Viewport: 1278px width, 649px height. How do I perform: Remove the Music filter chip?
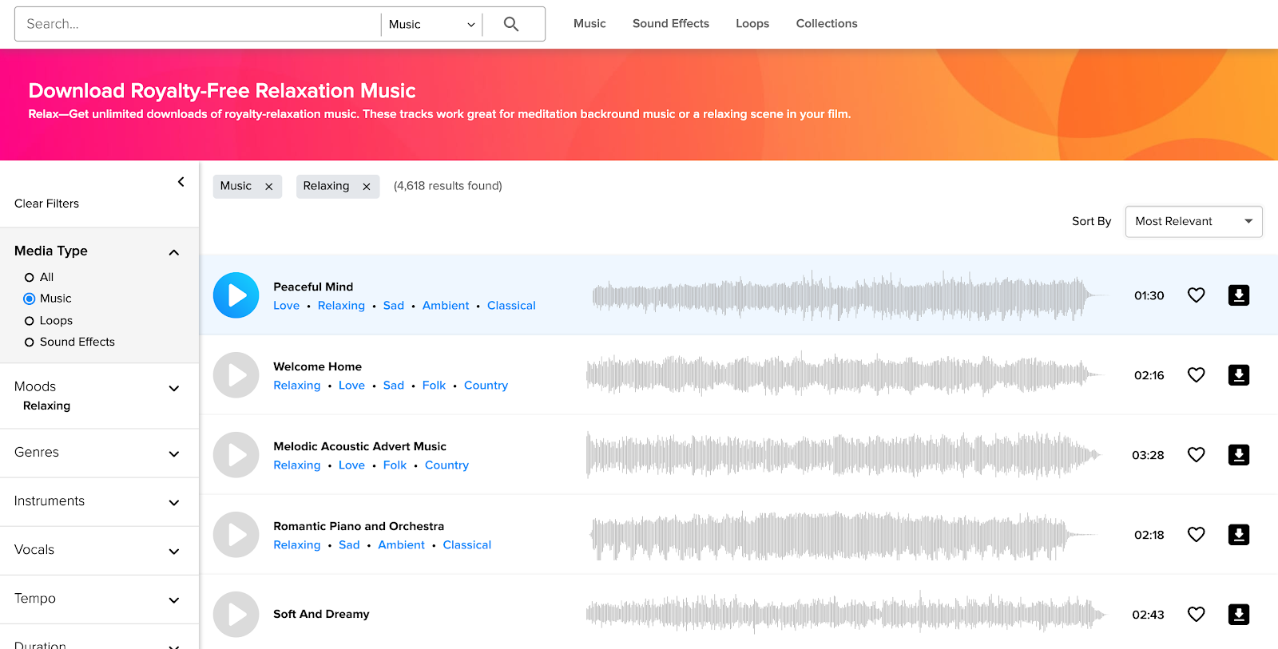click(x=269, y=187)
